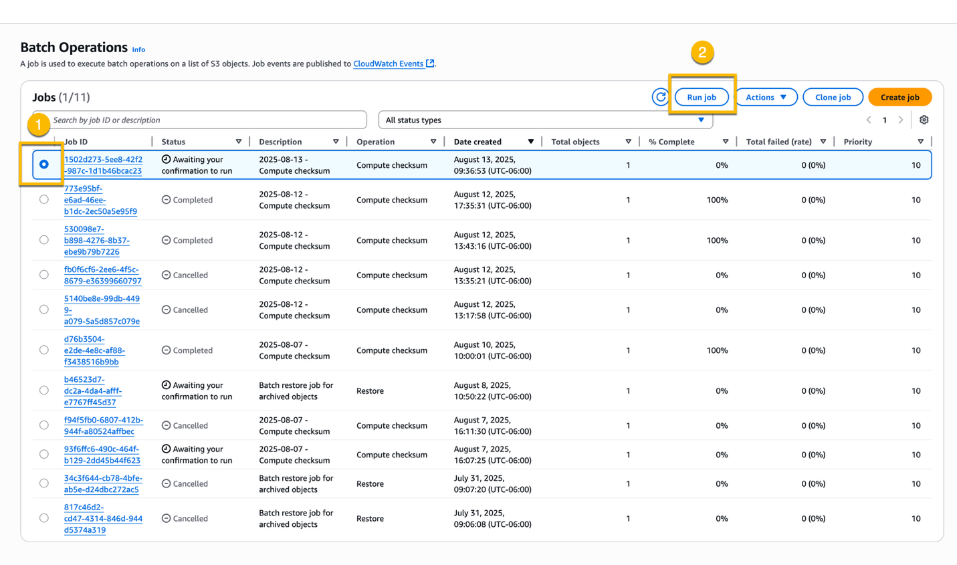Expand the All status types dropdown
This screenshot has width=957, height=565.
701,120
